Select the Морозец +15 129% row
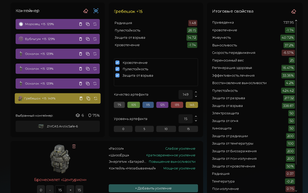 58,24
